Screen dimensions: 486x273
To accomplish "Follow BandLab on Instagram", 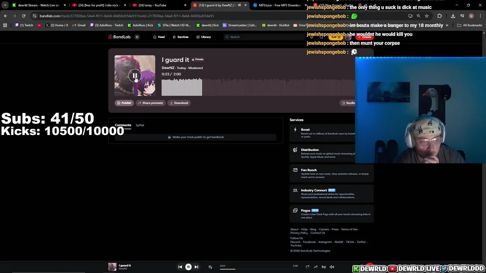I will (x=325, y=242).
